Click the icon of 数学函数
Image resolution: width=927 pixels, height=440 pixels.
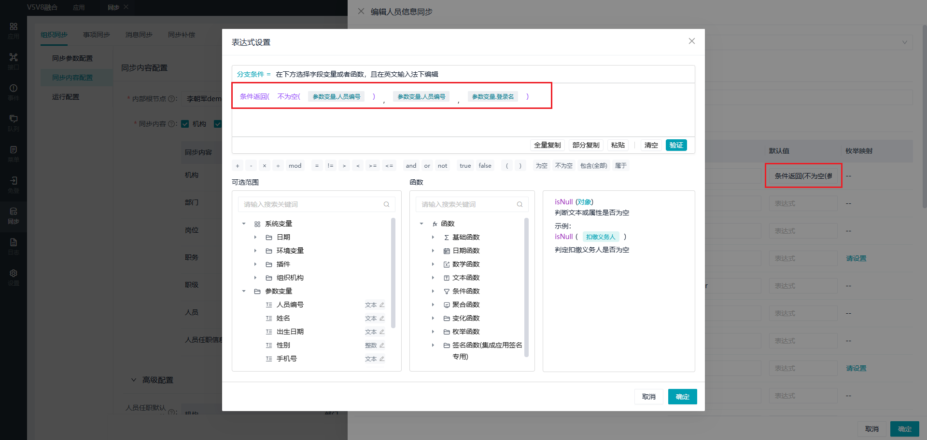coord(447,264)
